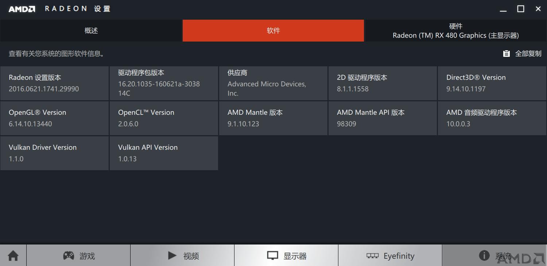This screenshot has width=547, height=266.
Task: Click the value 98309
Action: (346, 124)
